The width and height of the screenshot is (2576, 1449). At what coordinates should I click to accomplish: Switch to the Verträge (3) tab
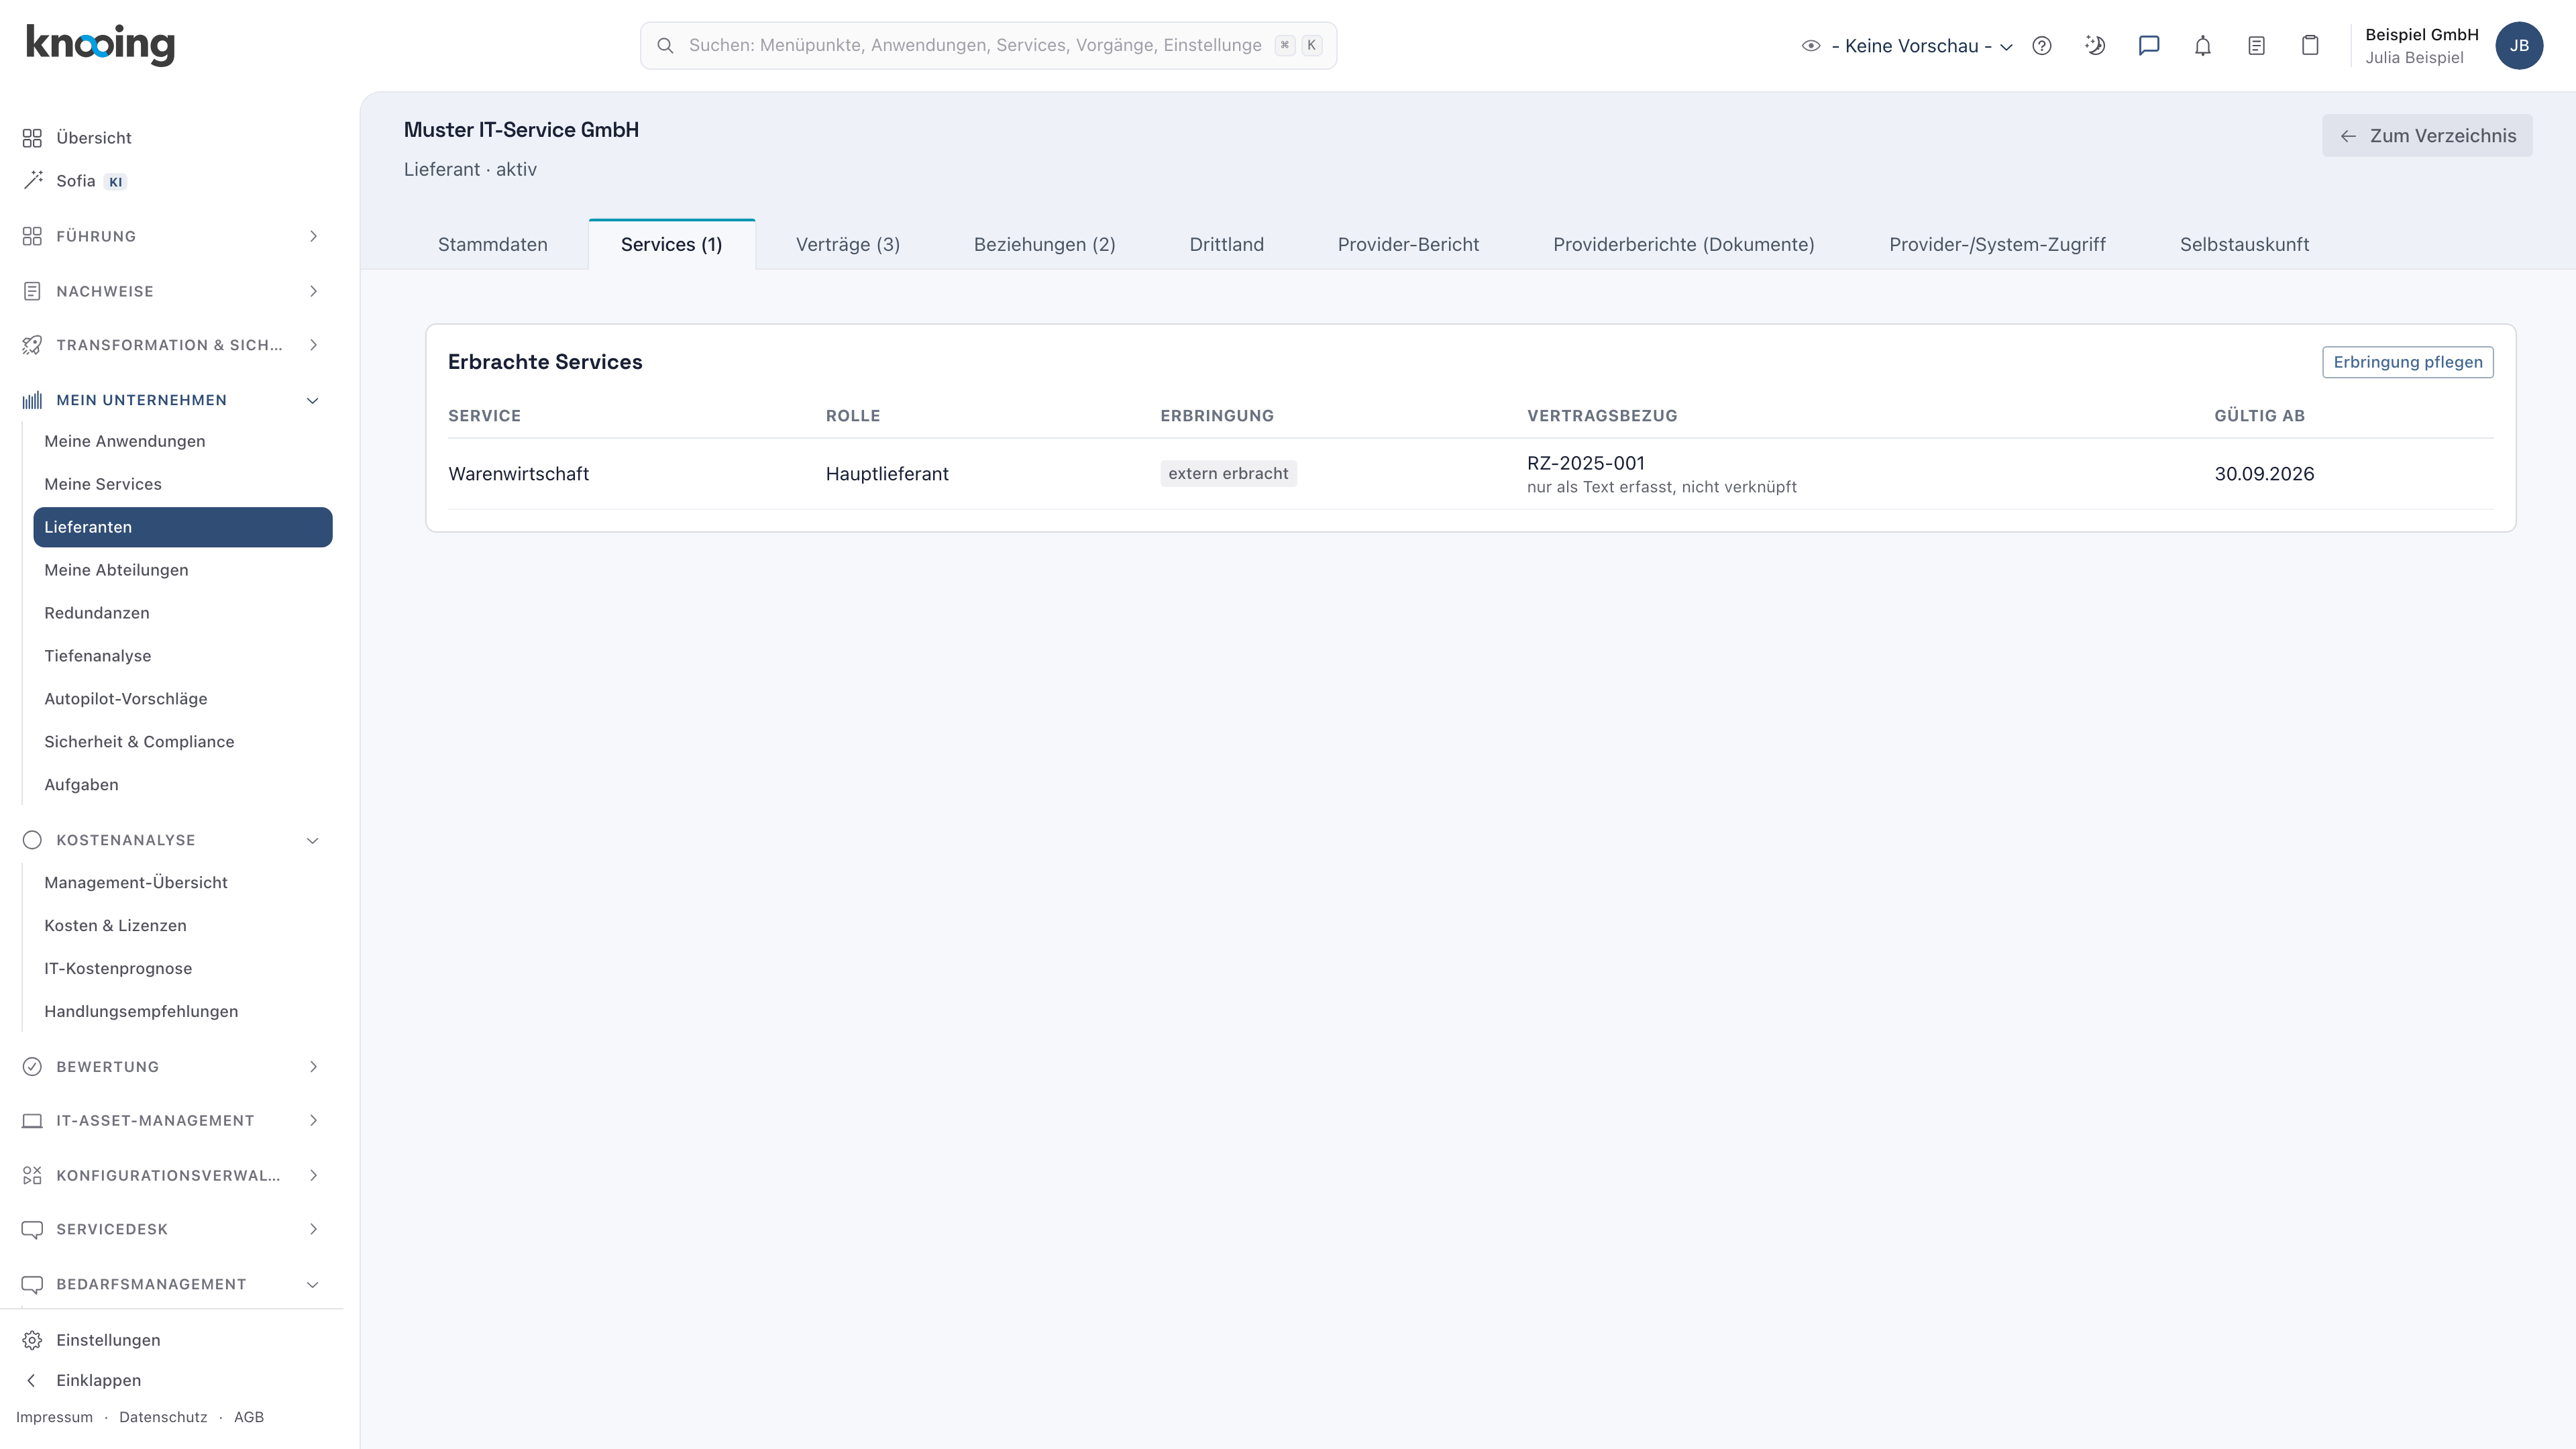[848, 245]
